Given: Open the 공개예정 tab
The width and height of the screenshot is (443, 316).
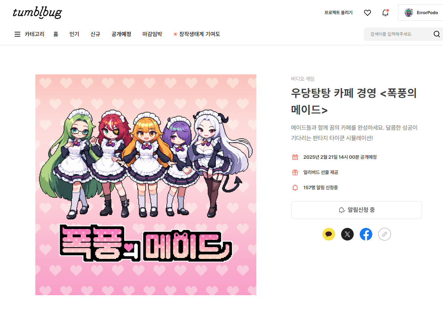Looking at the screenshot, I should [122, 34].
